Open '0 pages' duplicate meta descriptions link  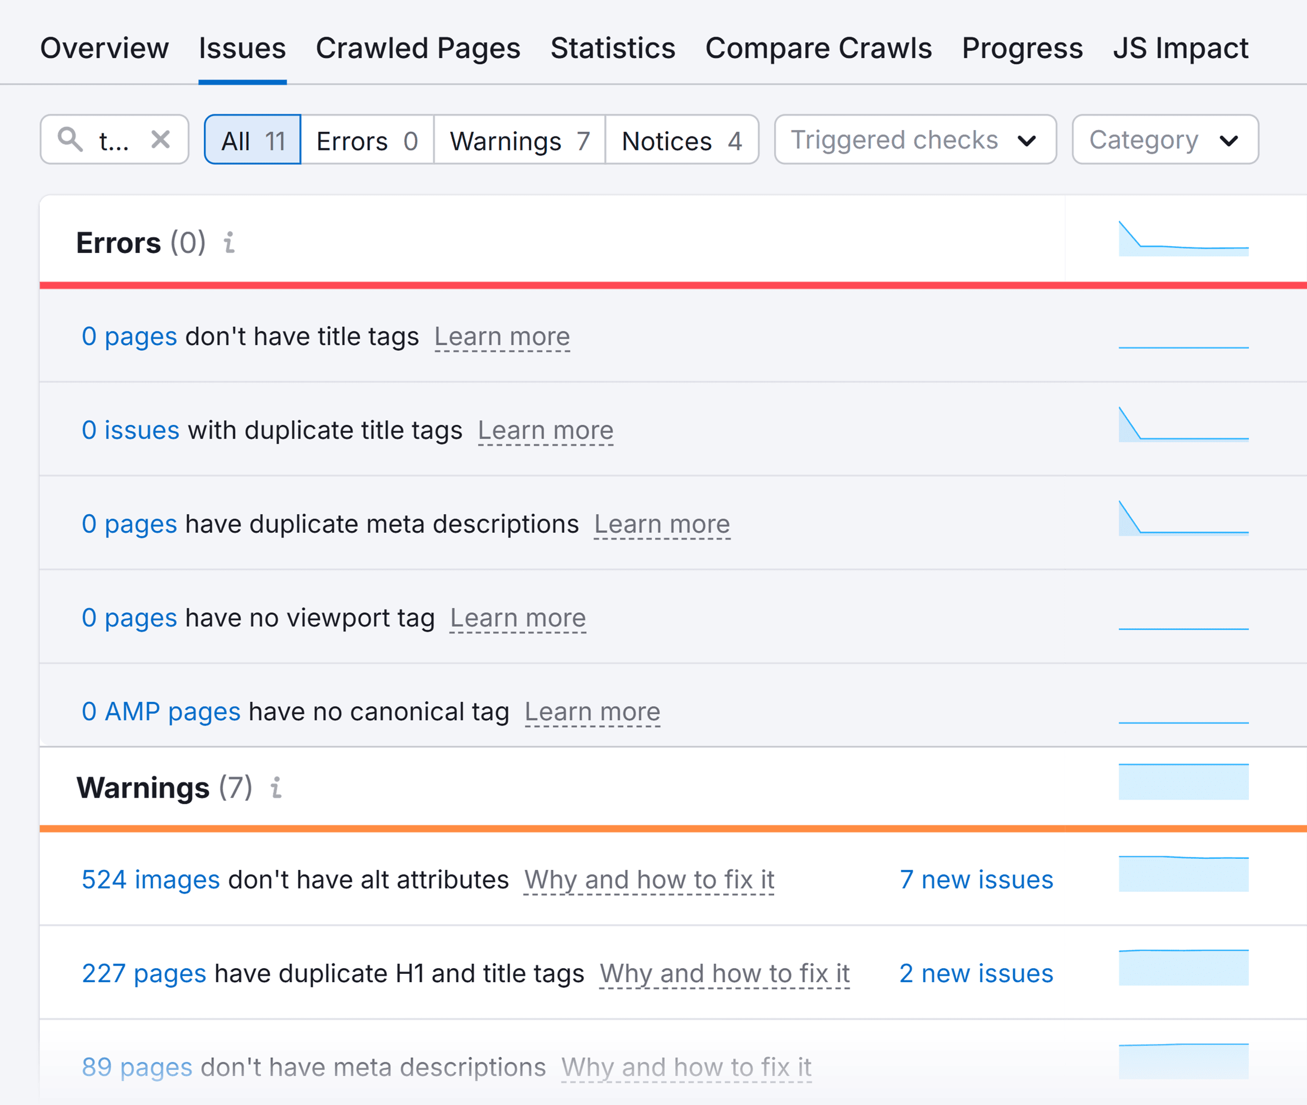coord(130,524)
